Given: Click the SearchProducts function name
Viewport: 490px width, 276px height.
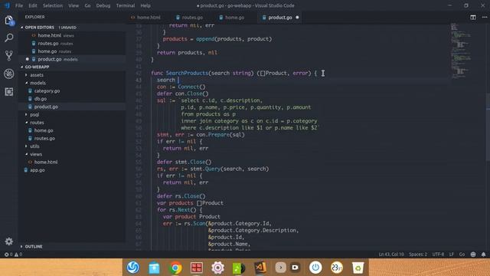Looking at the screenshot, I should [187, 74].
